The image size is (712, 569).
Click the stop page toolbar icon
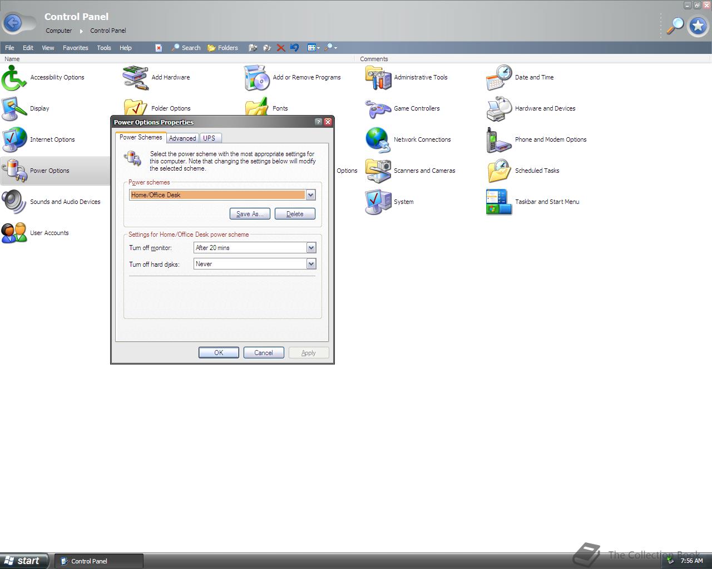pos(159,48)
